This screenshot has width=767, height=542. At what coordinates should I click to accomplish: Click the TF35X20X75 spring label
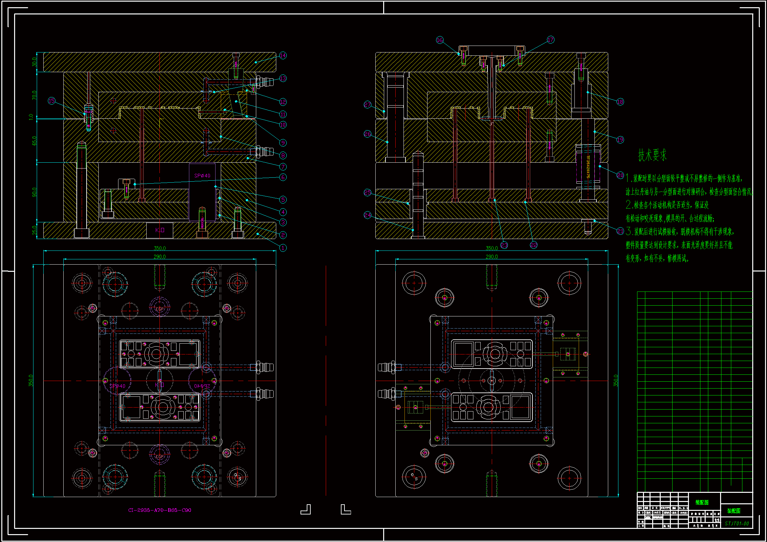tap(588, 167)
